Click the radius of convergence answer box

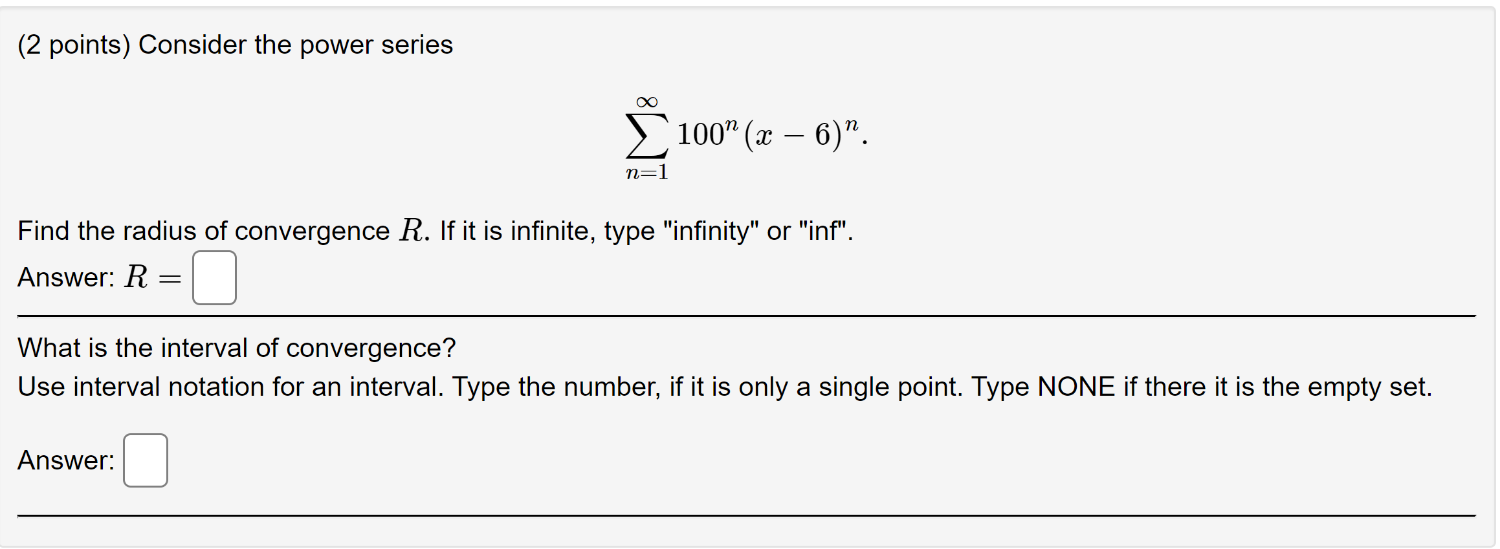pyautogui.click(x=214, y=278)
